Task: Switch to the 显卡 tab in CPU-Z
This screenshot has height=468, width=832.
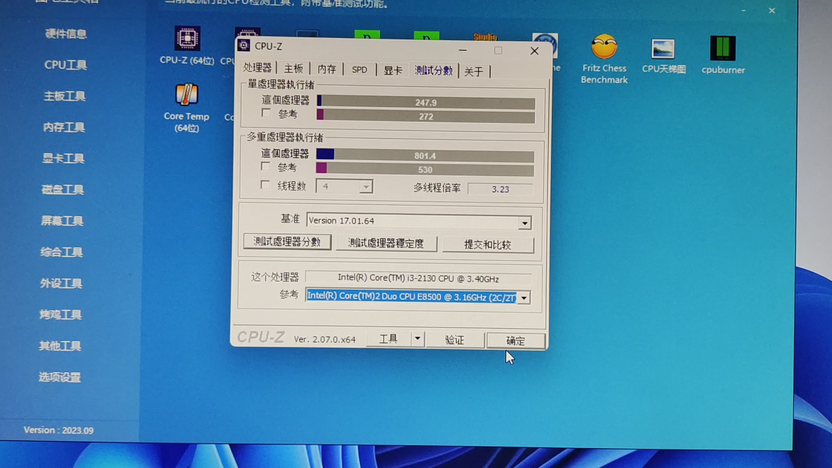Action: [393, 70]
